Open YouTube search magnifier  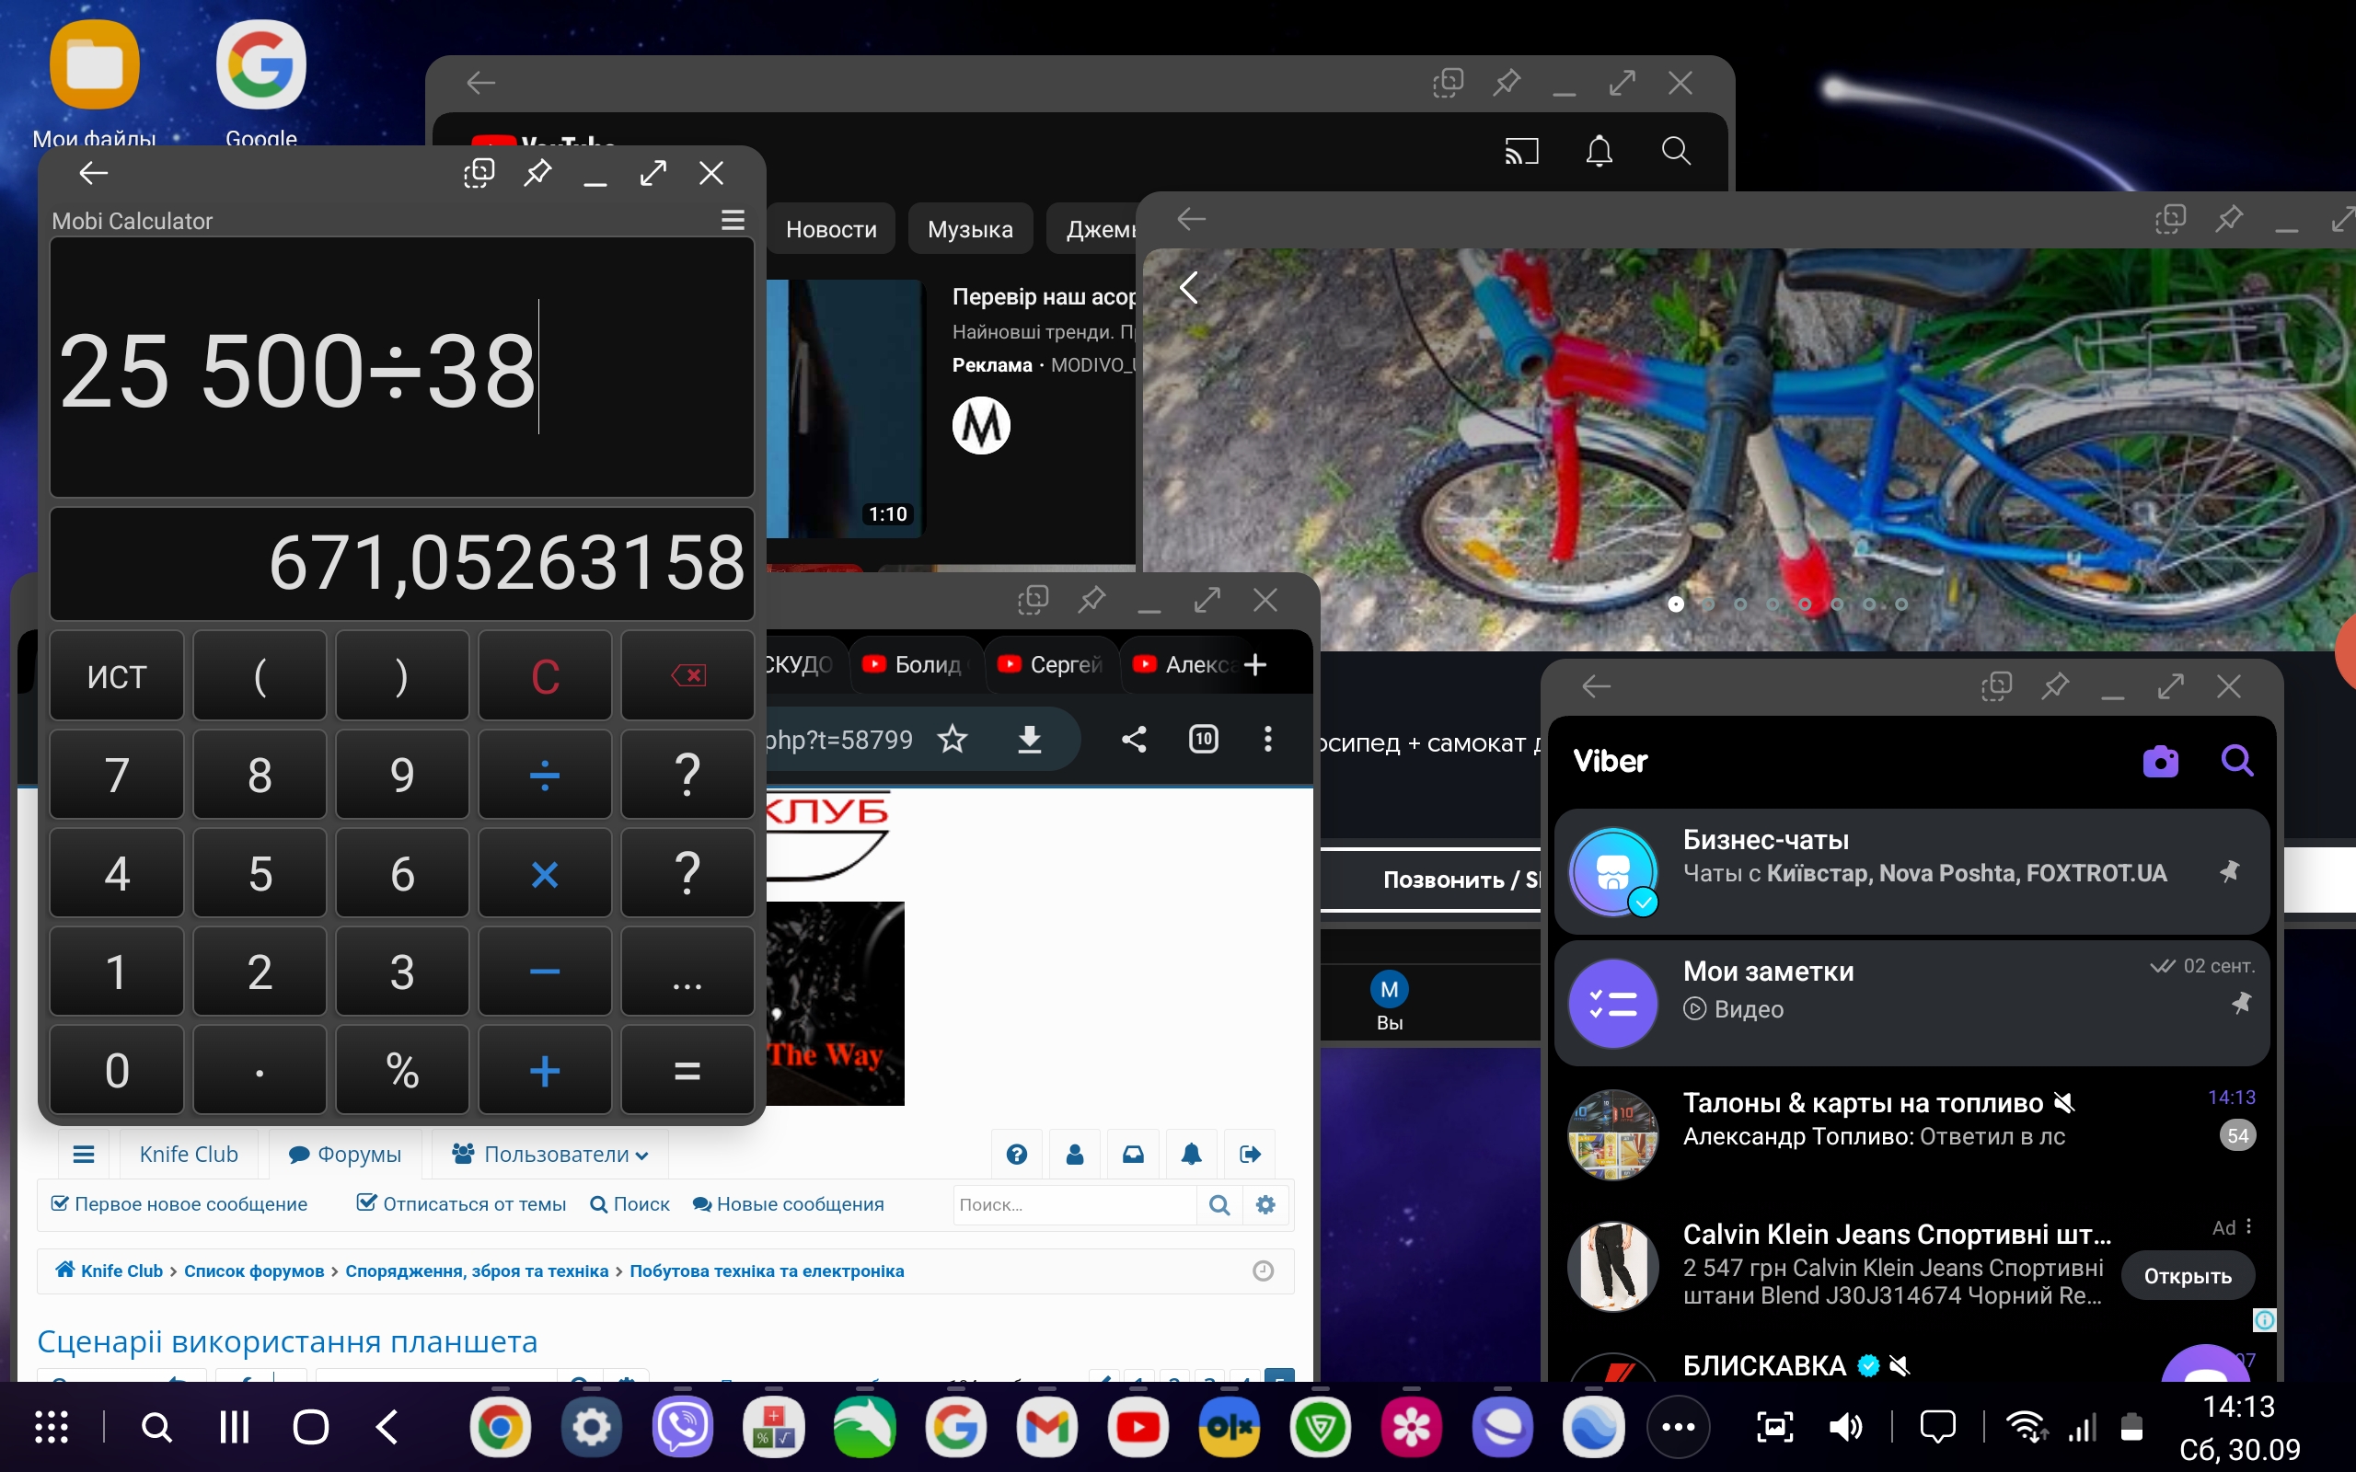click(x=1676, y=151)
